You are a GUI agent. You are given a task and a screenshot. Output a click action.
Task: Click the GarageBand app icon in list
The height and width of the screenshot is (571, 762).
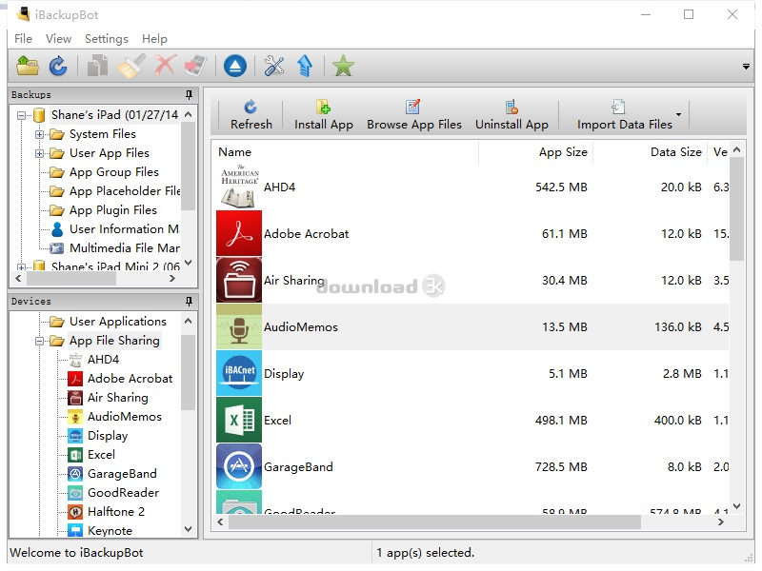point(239,466)
